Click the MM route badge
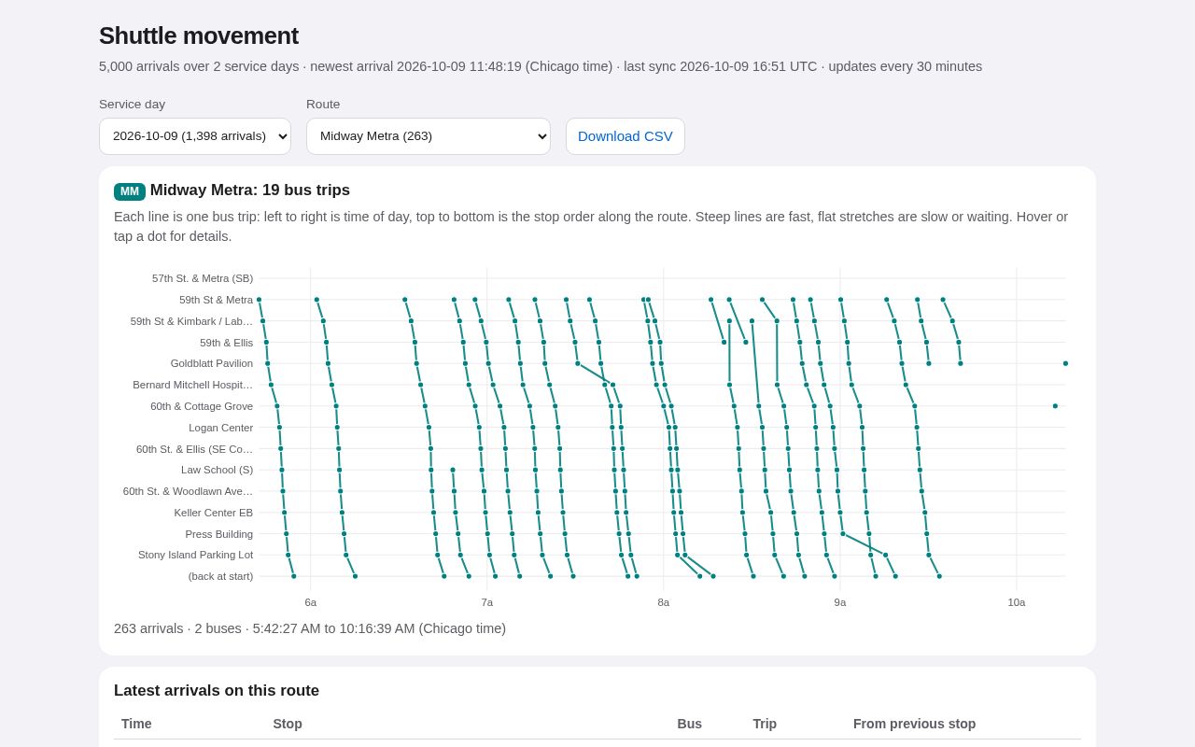 (x=130, y=191)
